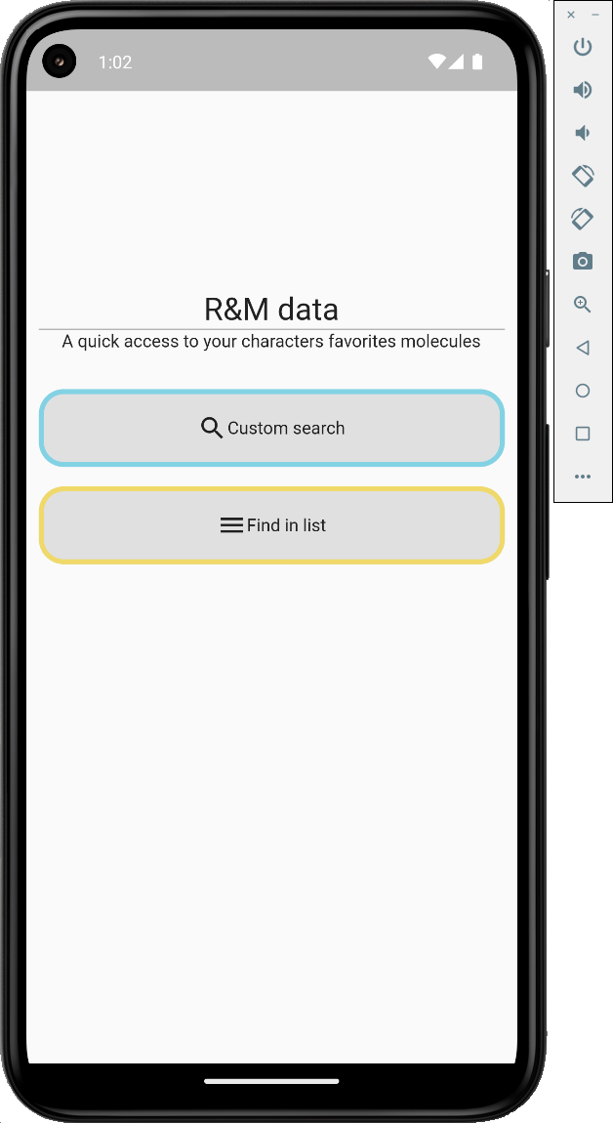This screenshot has width=613, height=1124.
Task: Close the emulator toolbar with the X
Action: (x=571, y=15)
